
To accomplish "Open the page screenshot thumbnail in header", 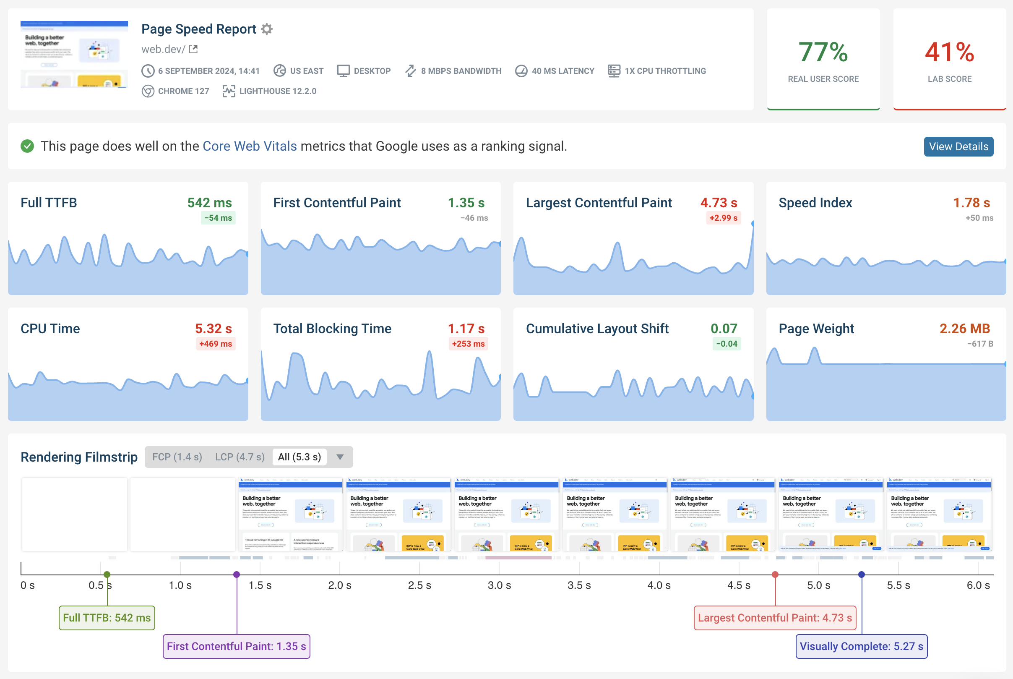I will click(x=74, y=55).
